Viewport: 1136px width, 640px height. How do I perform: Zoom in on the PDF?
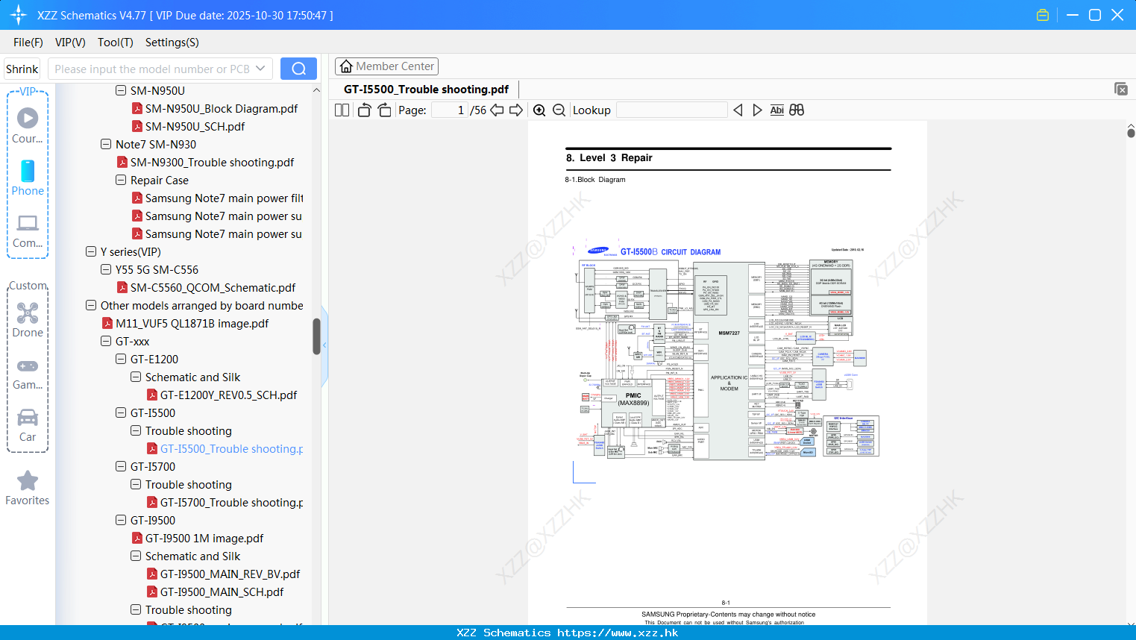pyautogui.click(x=539, y=110)
